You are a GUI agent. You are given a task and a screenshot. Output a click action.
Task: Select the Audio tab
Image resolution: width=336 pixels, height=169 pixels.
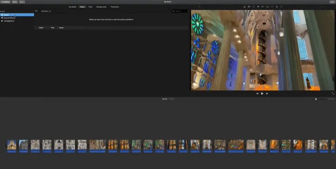[82, 7]
